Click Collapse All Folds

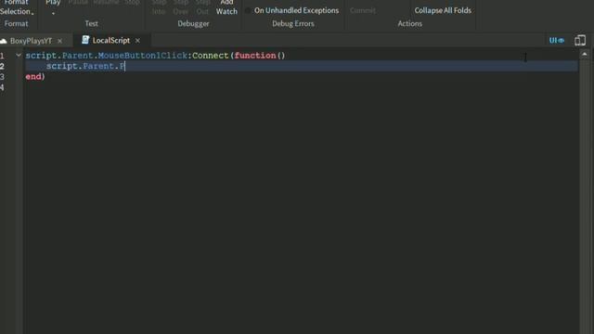tap(443, 10)
